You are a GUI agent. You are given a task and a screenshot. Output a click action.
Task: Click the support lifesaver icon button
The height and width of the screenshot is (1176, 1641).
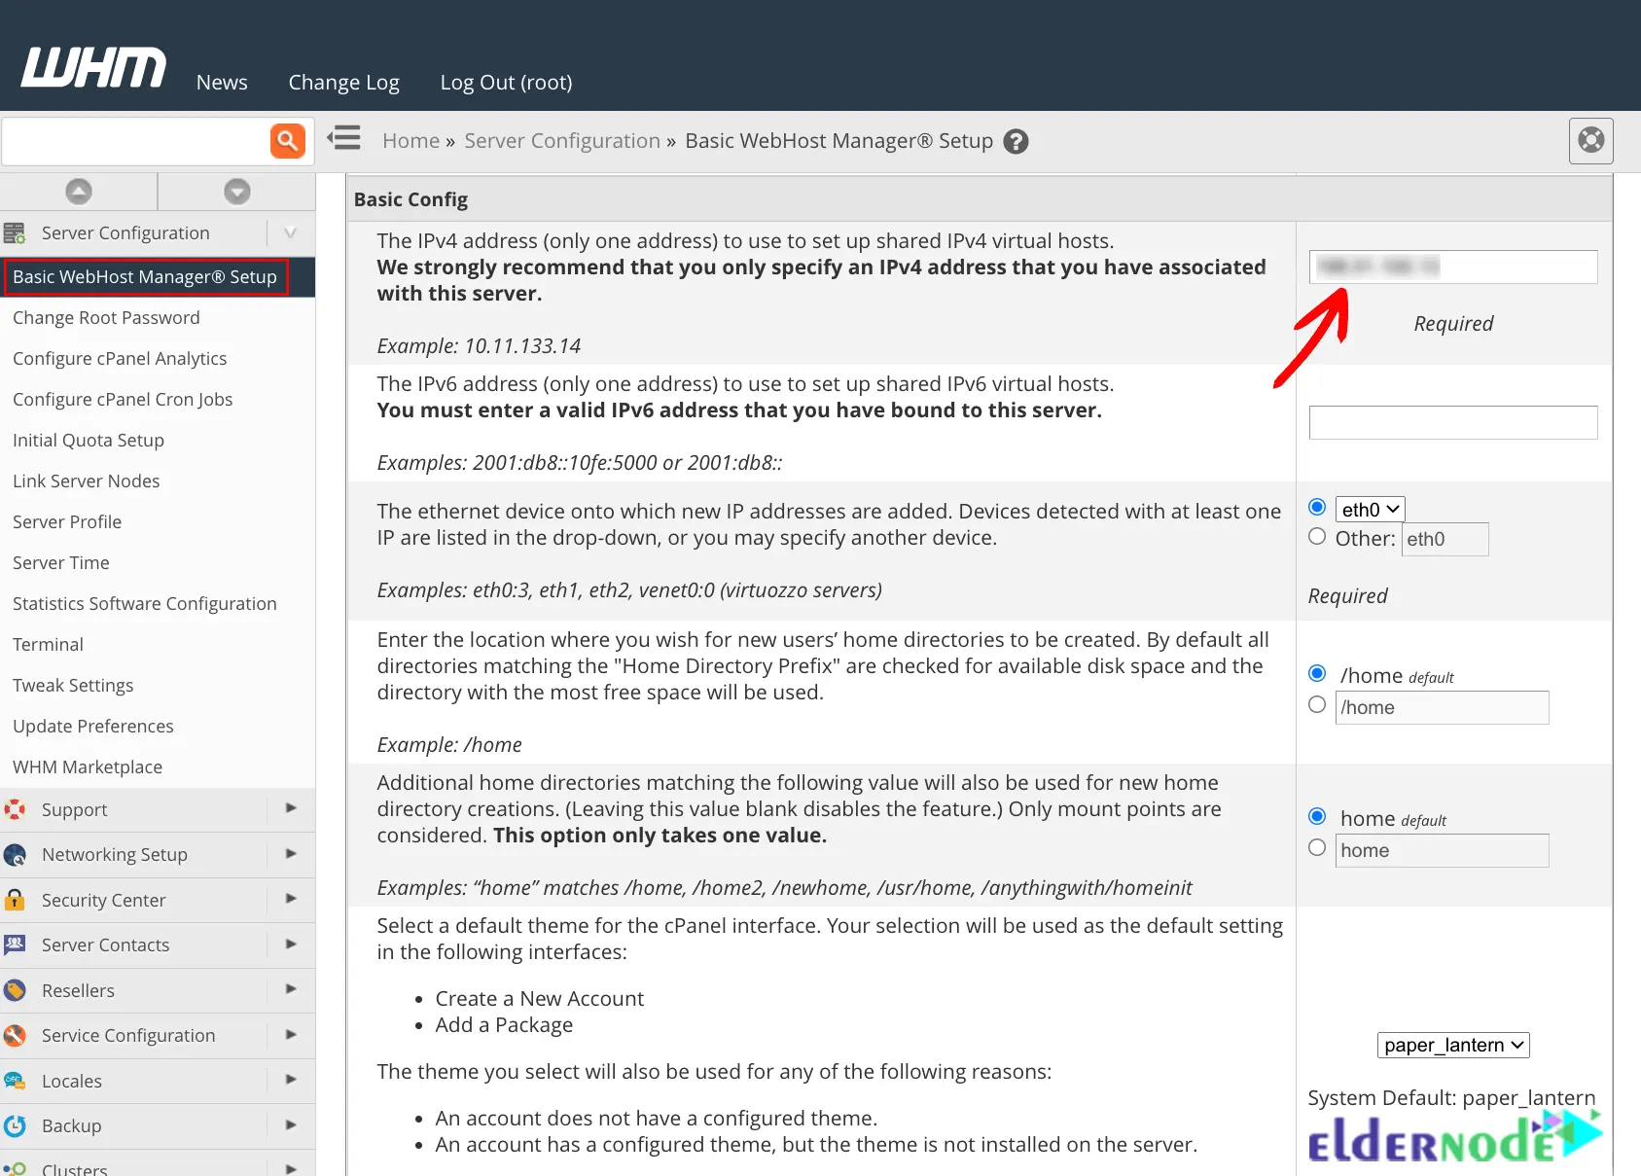(1591, 140)
